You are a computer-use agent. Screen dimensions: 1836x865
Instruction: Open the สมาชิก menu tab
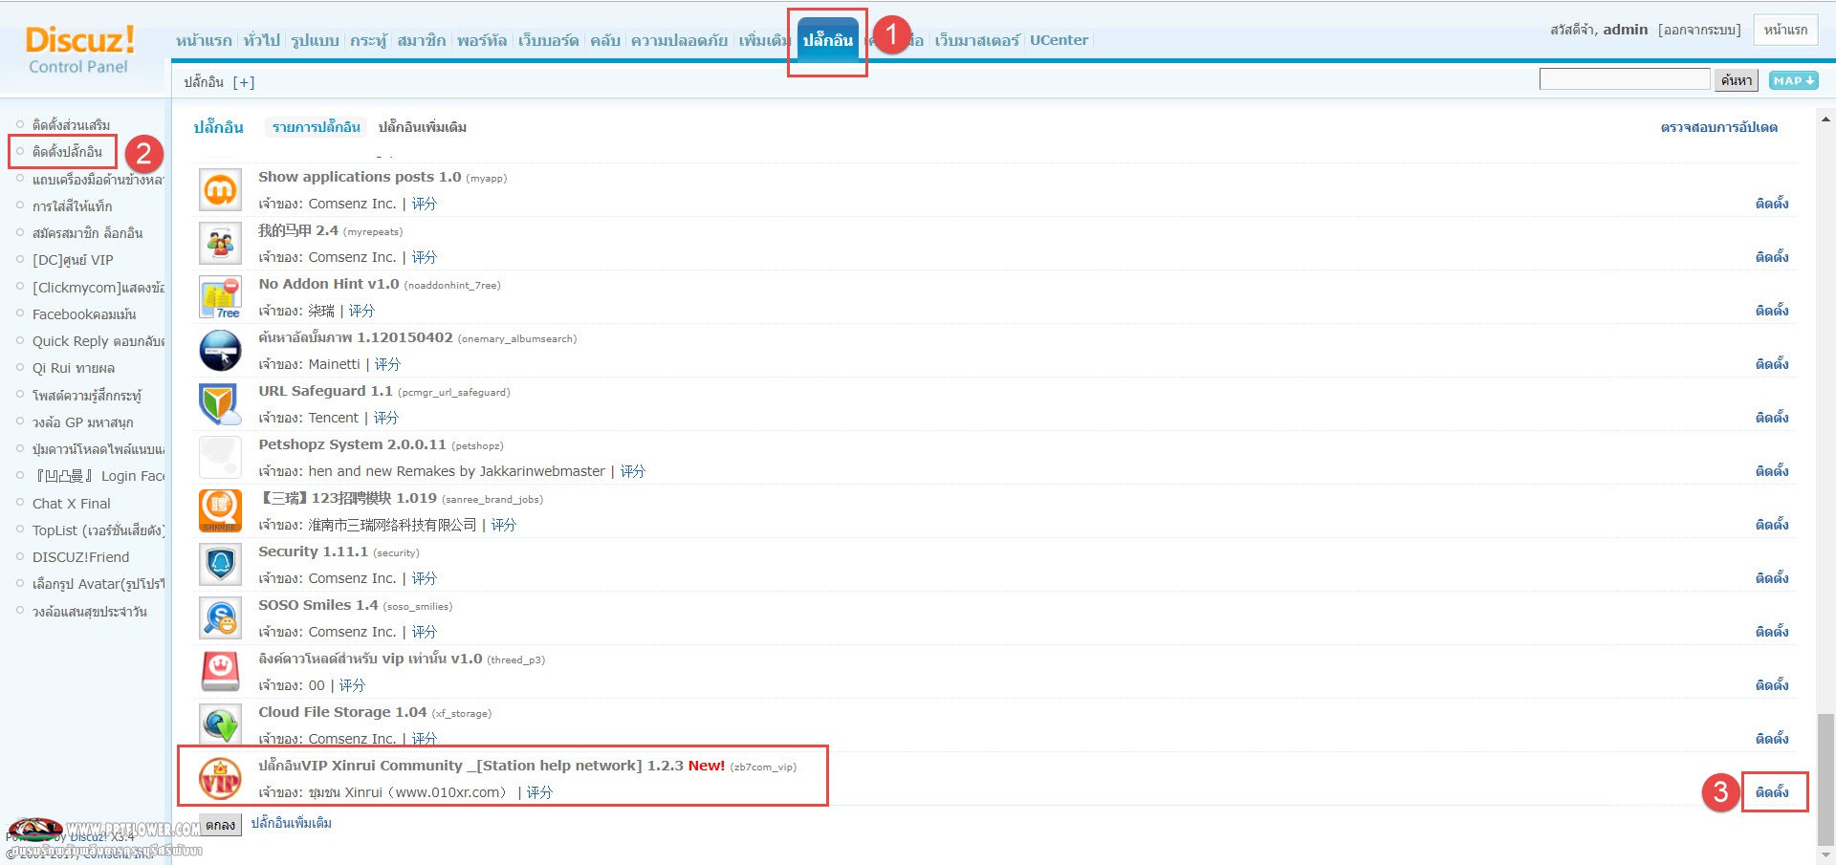pos(422,40)
